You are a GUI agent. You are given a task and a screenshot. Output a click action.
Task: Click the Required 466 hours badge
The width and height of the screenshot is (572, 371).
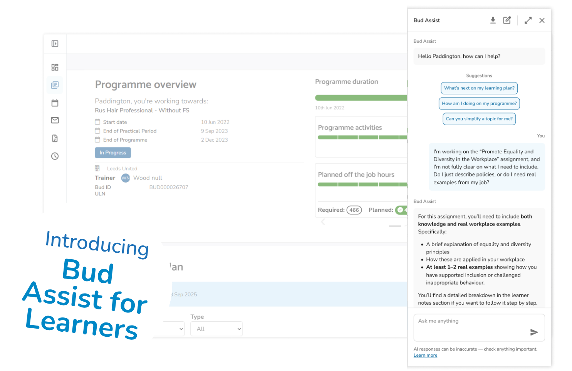(x=354, y=210)
